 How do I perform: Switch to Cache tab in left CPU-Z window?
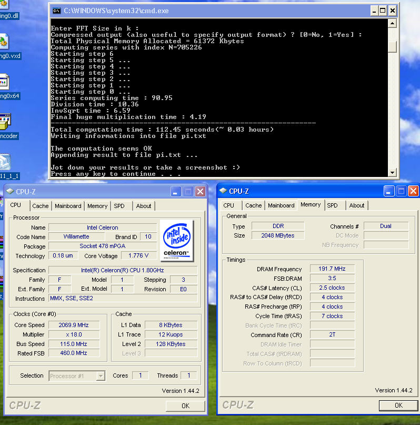(41, 206)
